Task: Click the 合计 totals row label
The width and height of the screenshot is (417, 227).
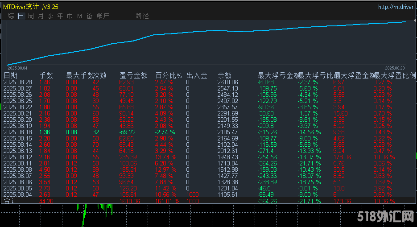Action: point(11,201)
